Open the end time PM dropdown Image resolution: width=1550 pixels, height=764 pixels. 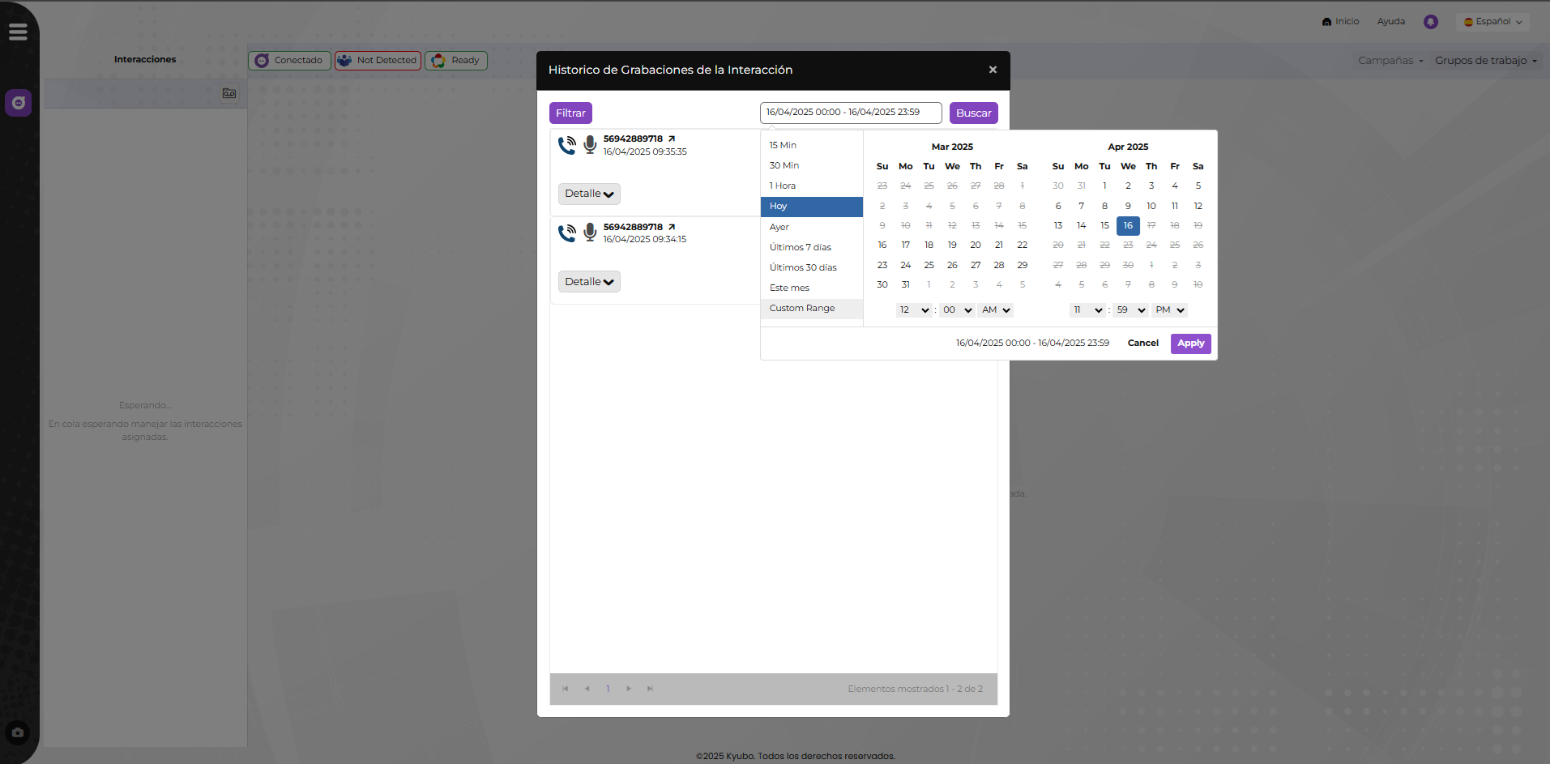(x=1170, y=310)
